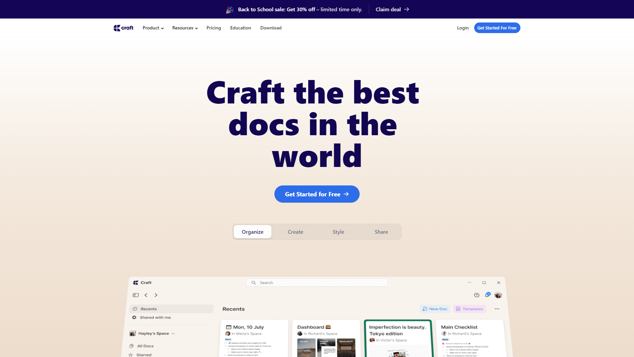Expand the Hayley's Space dropdown
The width and height of the screenshot is (634, 357).
pos(173,334)
